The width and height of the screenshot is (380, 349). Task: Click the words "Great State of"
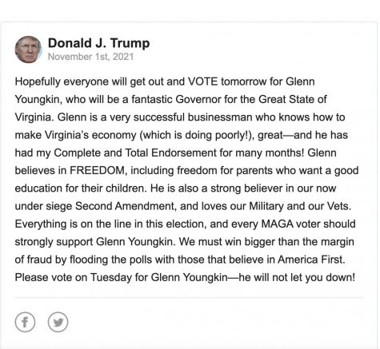293,99
